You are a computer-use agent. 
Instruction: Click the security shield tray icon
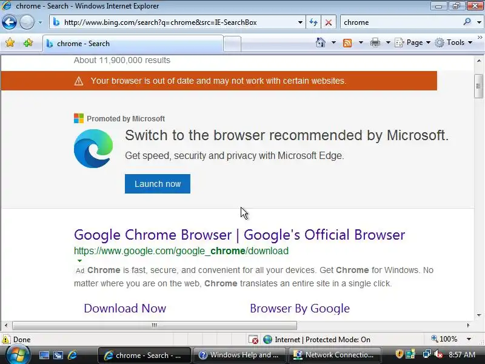point(400,354)
